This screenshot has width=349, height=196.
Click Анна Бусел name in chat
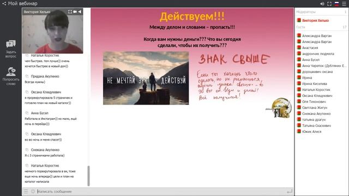point(40,113)
